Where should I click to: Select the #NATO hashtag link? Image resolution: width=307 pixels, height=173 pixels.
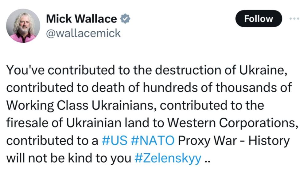(153, 141)
